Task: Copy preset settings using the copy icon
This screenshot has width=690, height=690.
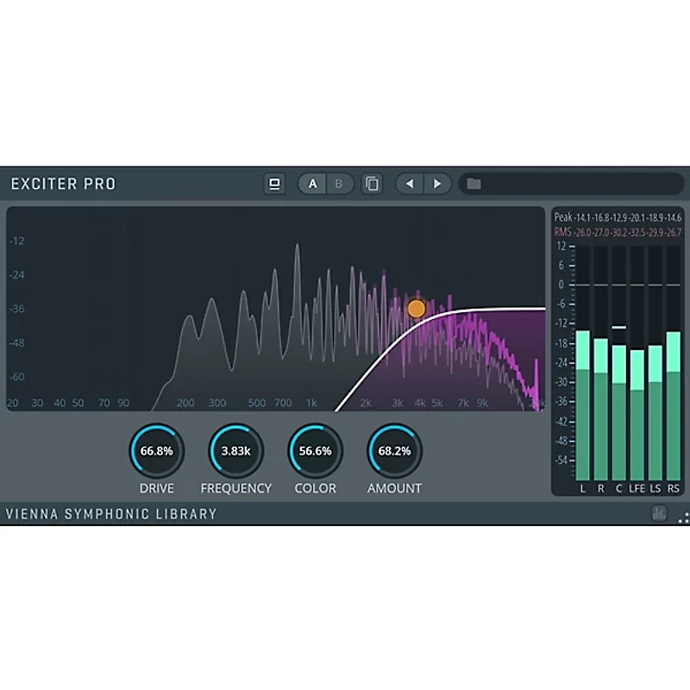Action: (x=372, y=184)
